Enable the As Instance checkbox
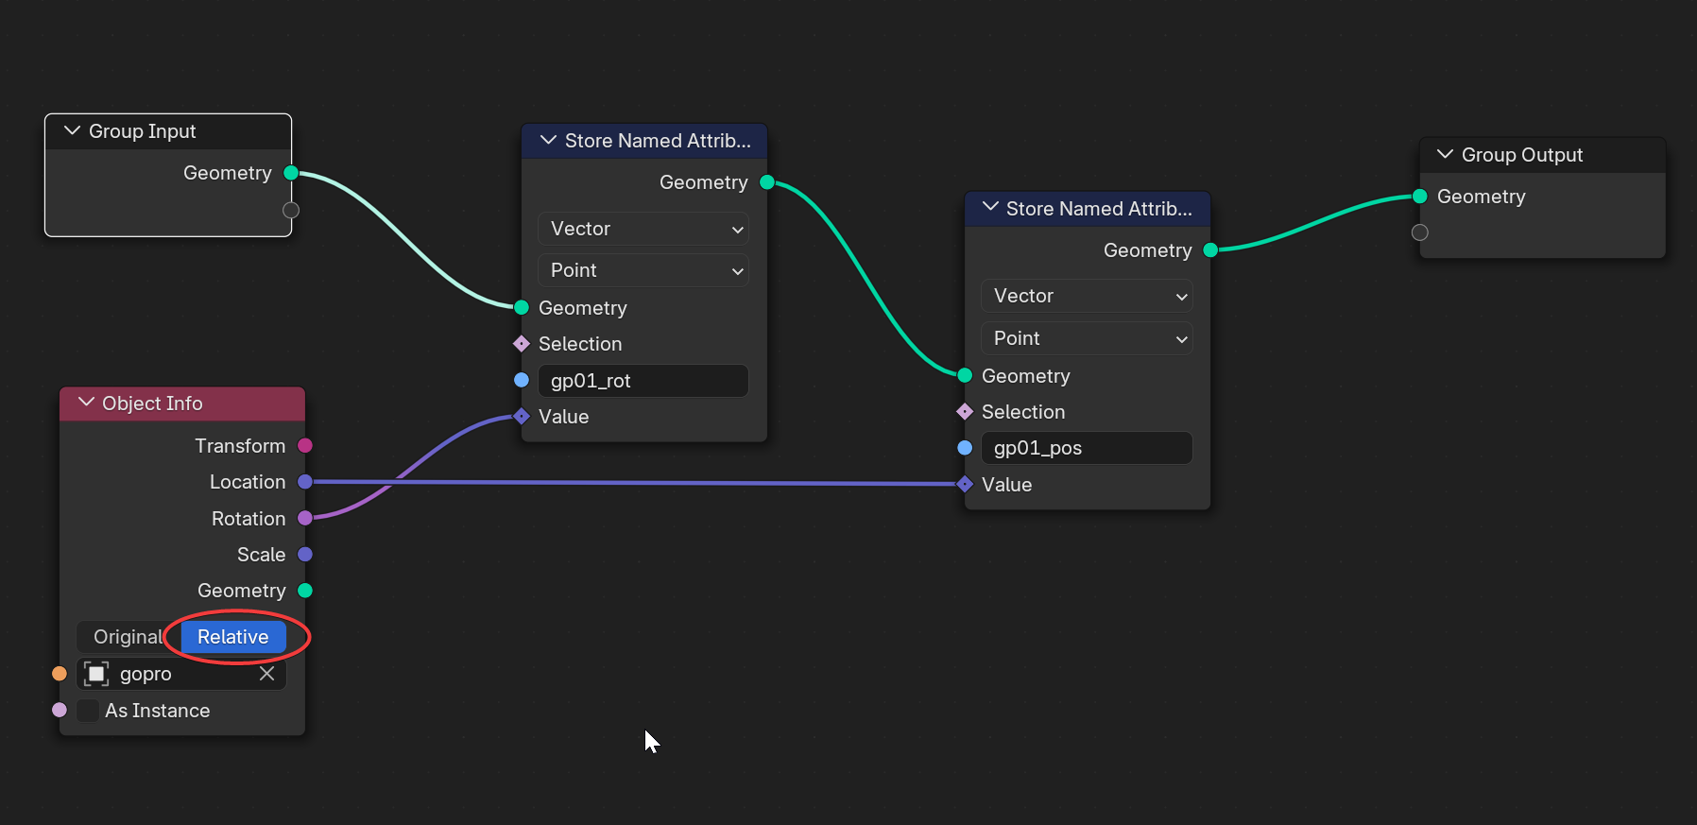Image resolution: width=1697 pixels, height=825 pixels. 88,711
